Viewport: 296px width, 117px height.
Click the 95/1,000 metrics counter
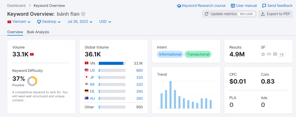246,14
